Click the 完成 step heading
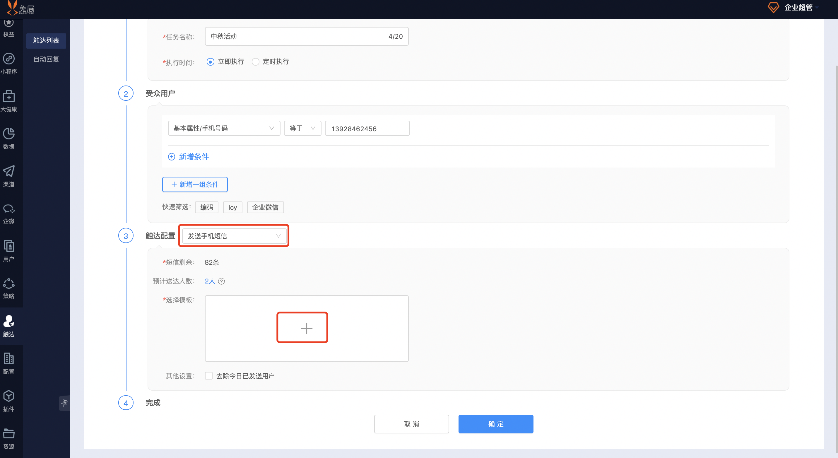 153,403
